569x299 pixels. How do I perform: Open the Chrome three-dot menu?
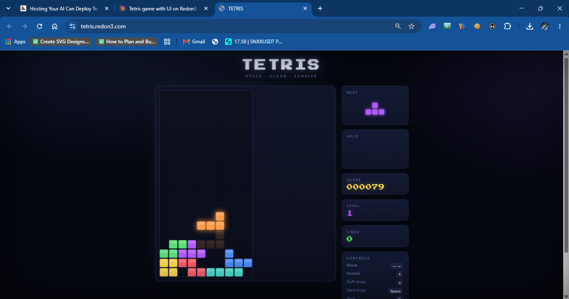click(560, 26)
